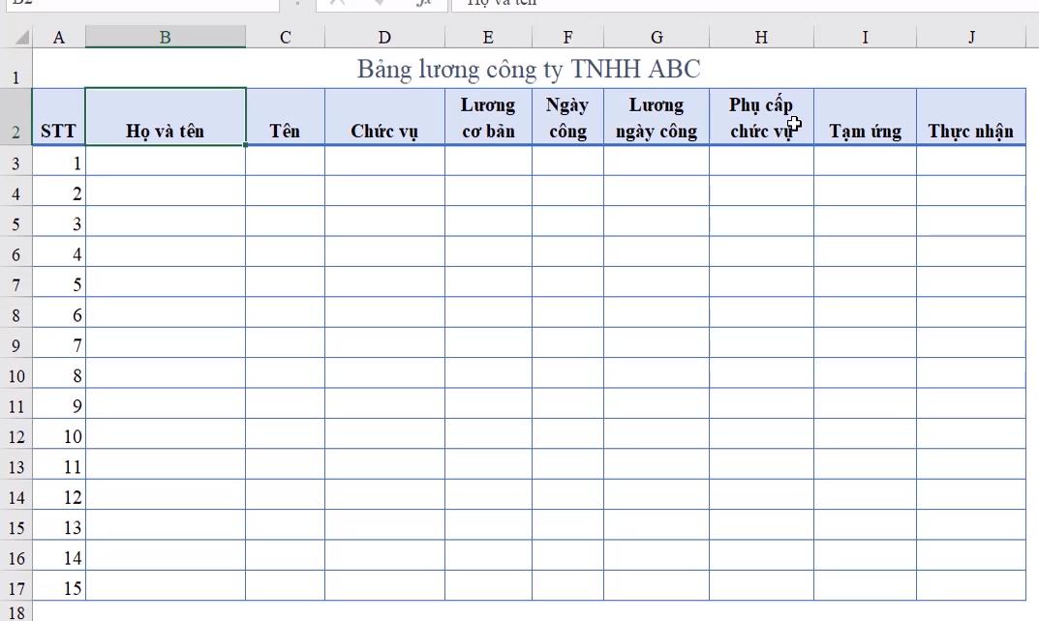Select column D header
This screenshot has height=621, width=1039.
coord(385,37)
